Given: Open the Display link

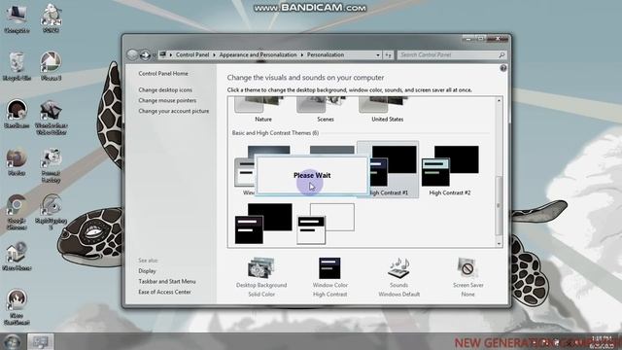Looking at the screenshot, I should tap(147, 271).
